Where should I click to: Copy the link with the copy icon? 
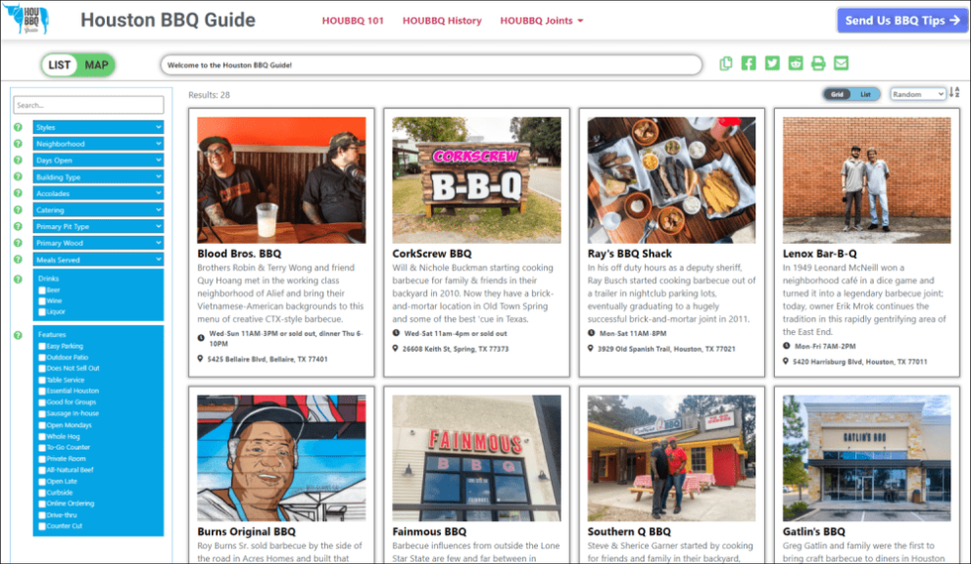pyautogui.click(x=725, y=63)
